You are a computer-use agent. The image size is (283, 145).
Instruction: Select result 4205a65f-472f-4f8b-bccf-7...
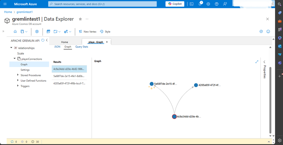[69, 83]
